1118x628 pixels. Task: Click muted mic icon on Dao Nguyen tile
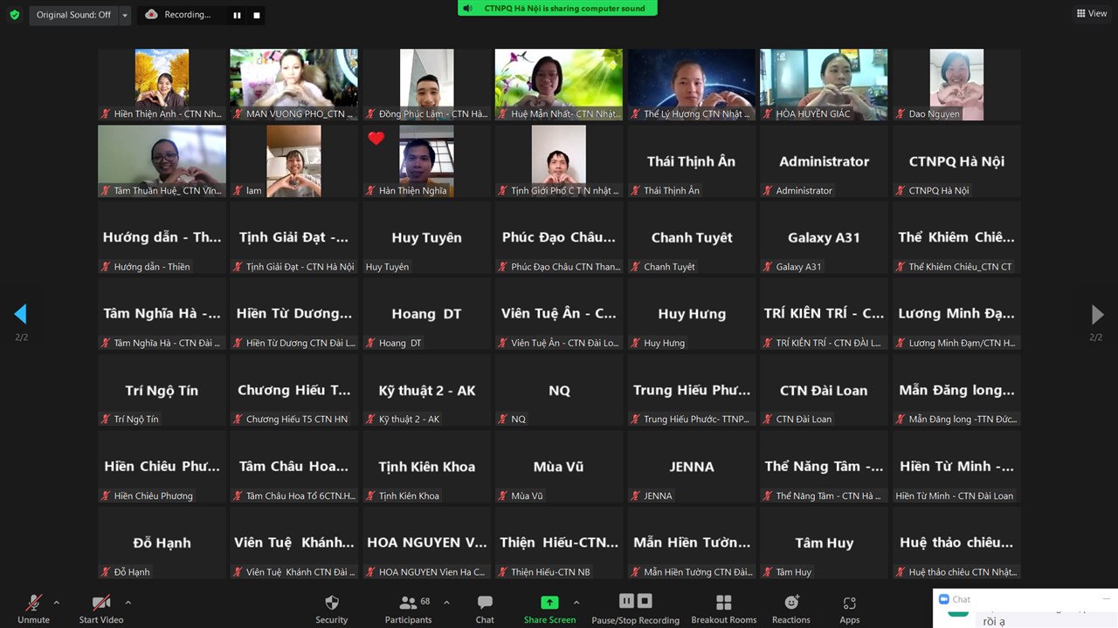click(901, 113)
